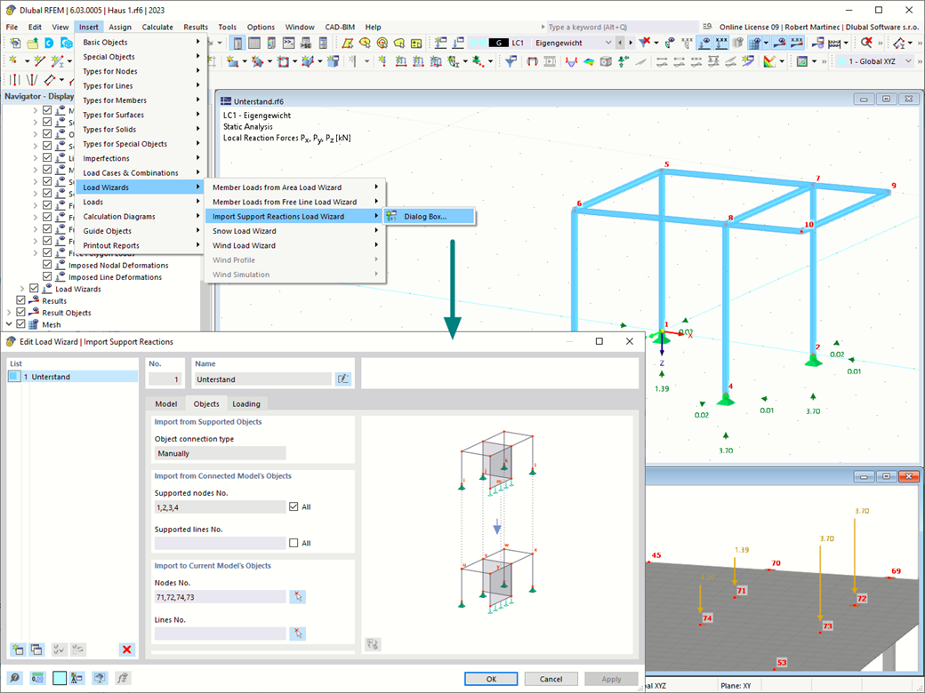925x693 pixels.
Task: Switch to the Model tab
Action: tap(165, 403)
